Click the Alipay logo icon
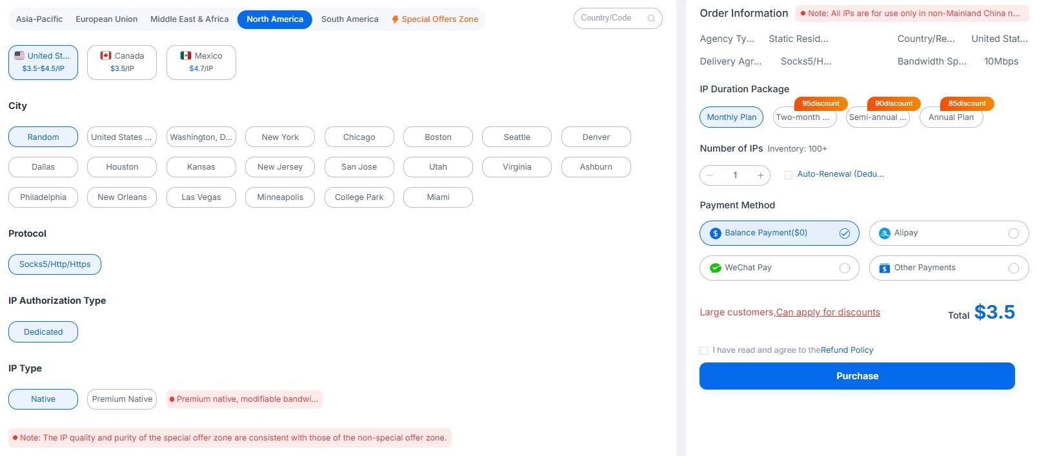 coord(885,233)
